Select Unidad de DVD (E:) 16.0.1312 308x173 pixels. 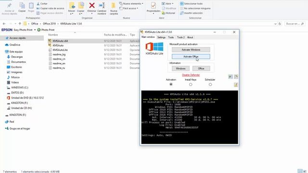click(27, 98)
